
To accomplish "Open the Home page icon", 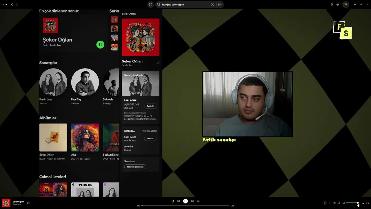I will point(150,5).
